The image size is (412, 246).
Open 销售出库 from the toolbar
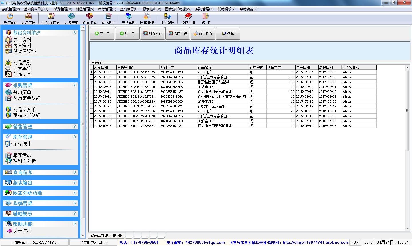[90, 18]
